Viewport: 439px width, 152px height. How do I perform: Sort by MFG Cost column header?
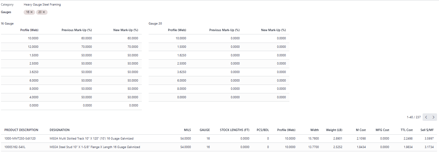383,130
